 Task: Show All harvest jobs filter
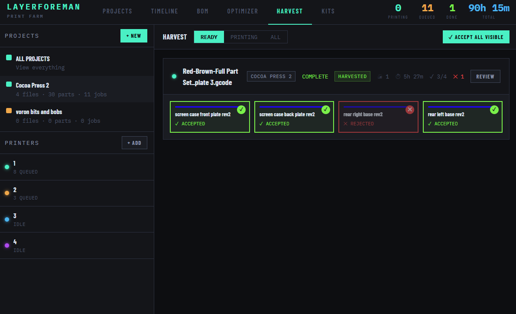tap(276, 37)
